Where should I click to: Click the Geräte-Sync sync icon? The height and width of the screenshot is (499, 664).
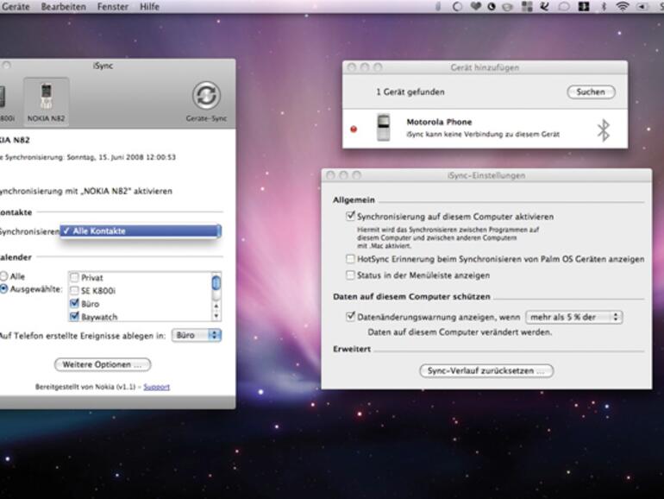(206, 96)
